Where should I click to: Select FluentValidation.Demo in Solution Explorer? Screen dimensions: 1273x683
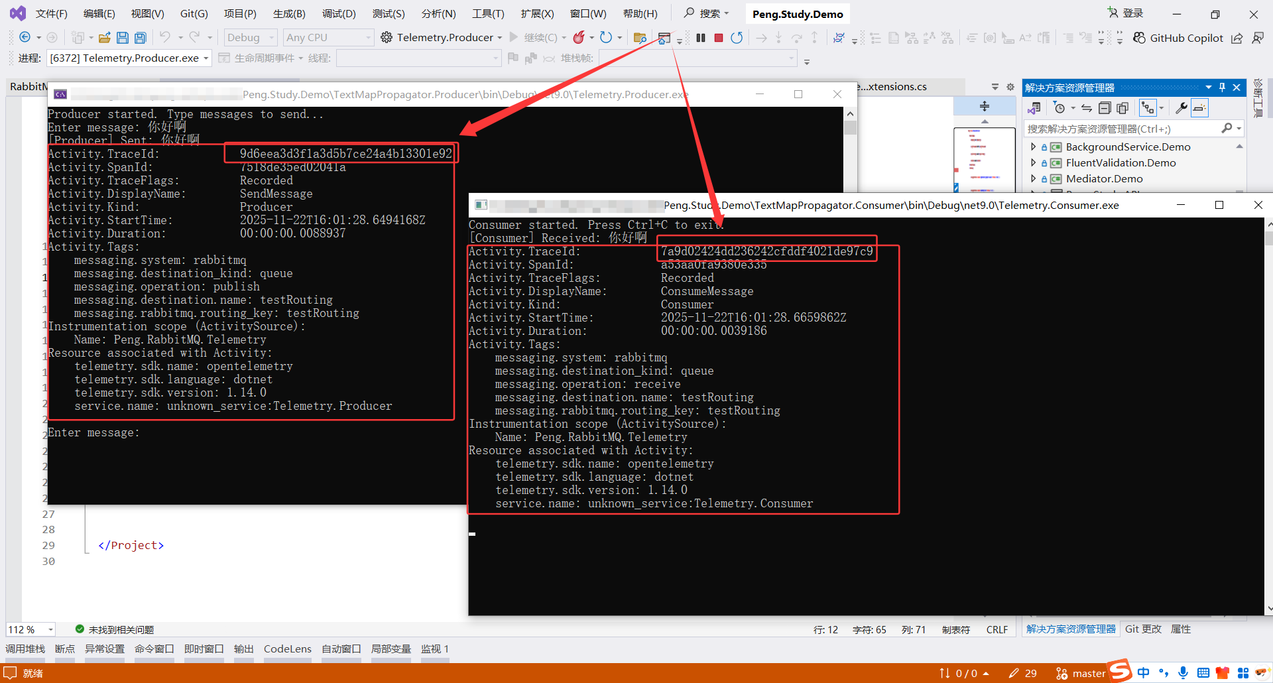[1121, 162]
